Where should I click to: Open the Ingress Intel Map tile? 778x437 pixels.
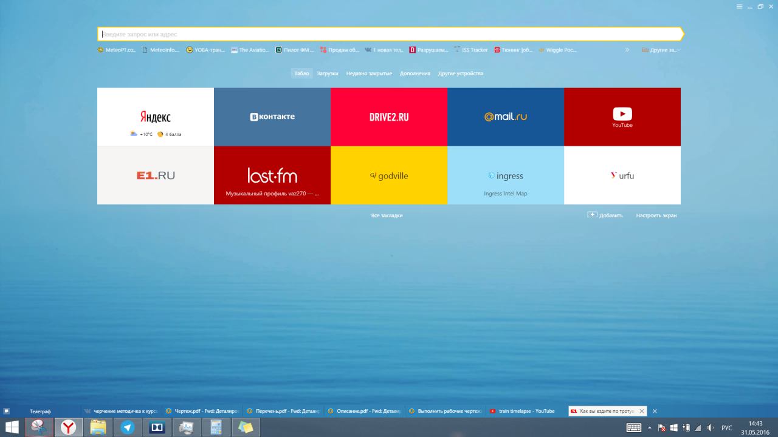(506, 175)
